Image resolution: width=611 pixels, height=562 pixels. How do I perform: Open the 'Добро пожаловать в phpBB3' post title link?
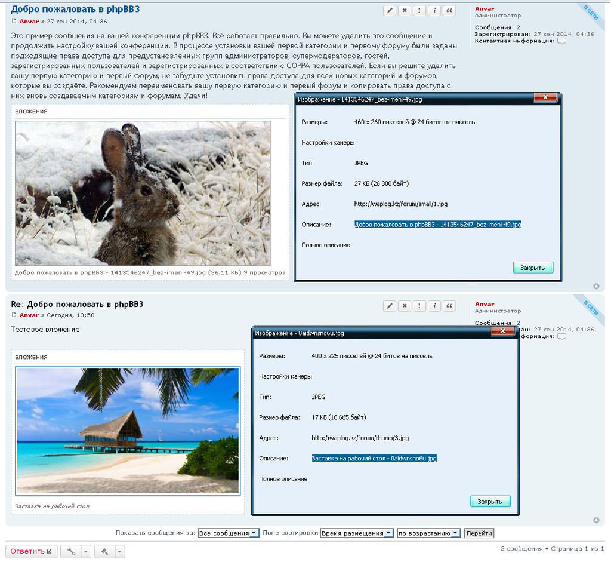(75, 10)
